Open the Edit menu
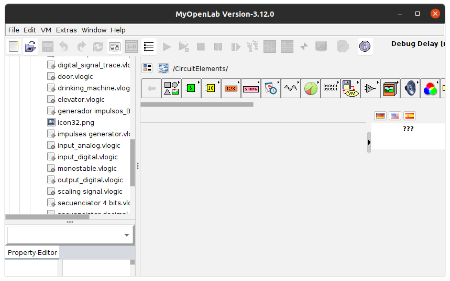450x281 pixels. [29, 30]
